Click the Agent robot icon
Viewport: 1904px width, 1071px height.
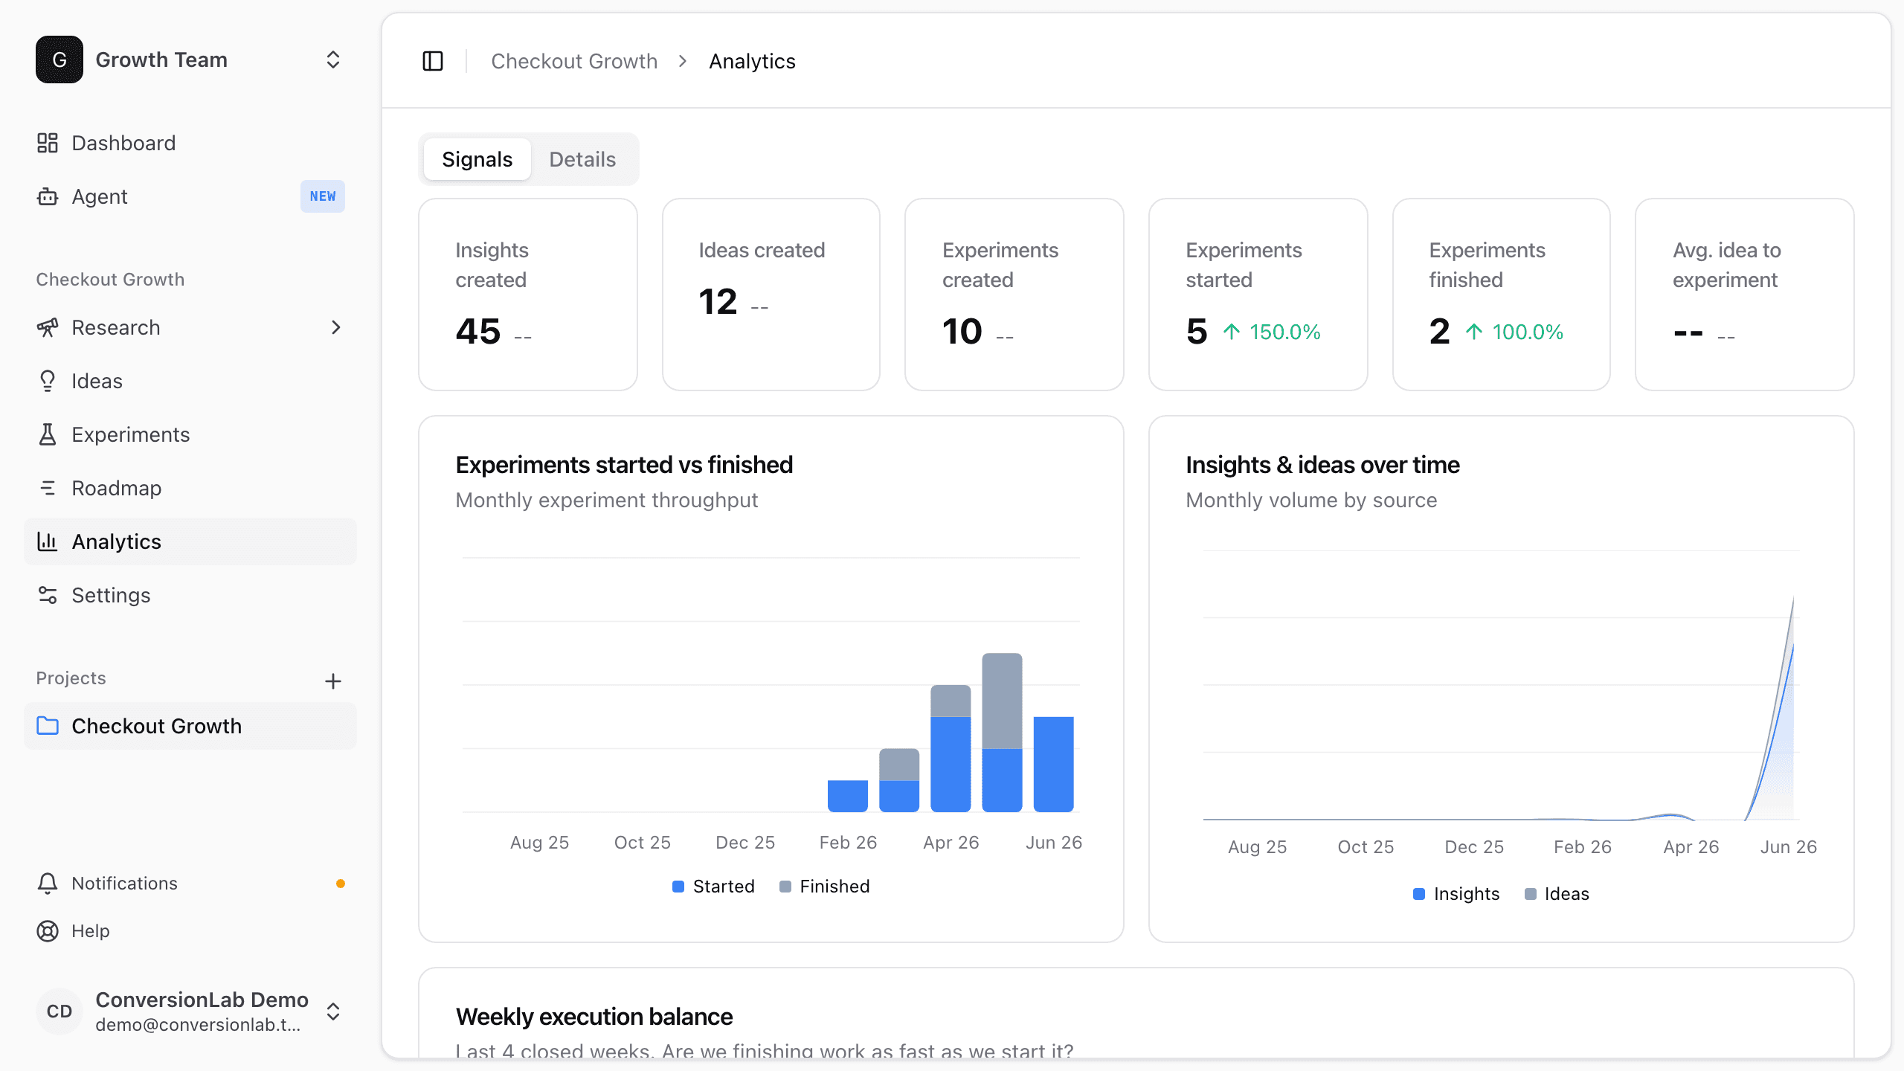[48, 196]
